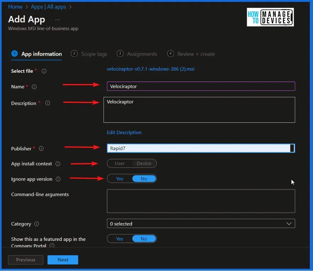
Task: Set featured app in Company Portal to Yes
Action: click(120, 239)
